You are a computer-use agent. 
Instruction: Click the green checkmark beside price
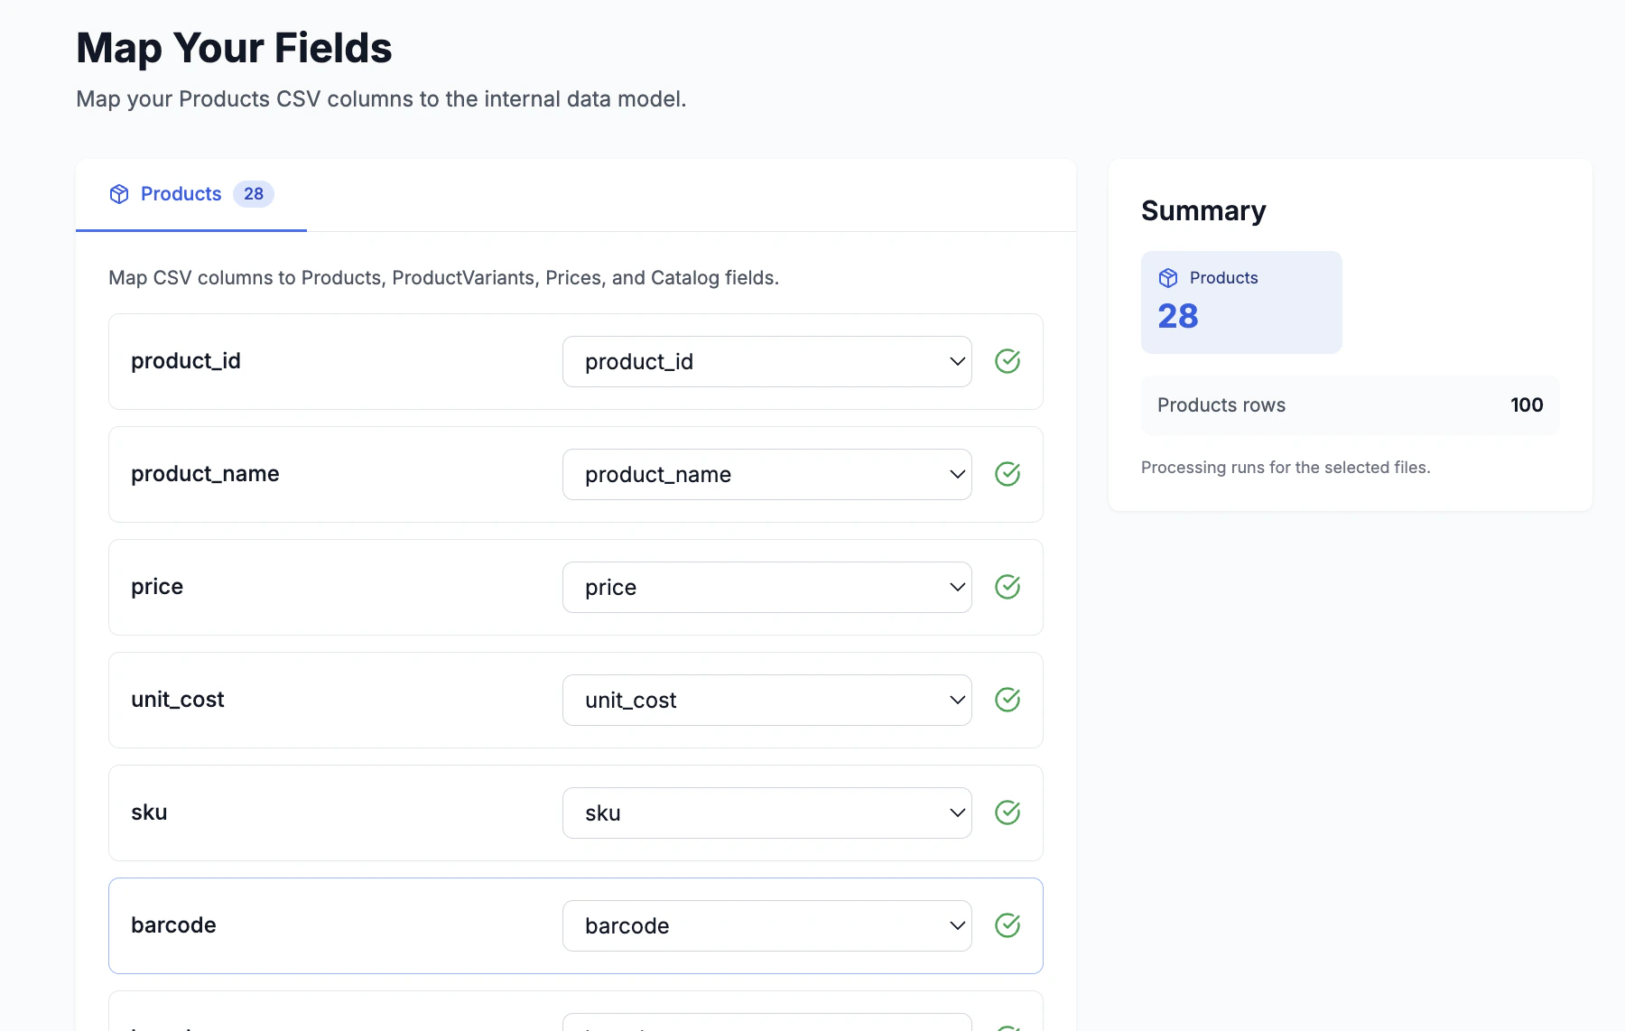point(1007,587)
